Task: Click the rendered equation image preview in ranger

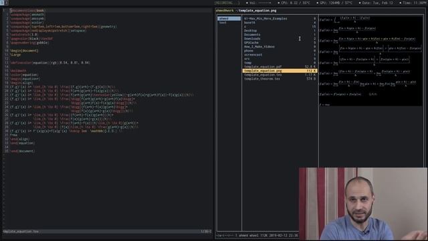Action: click(x=370, y=61)
